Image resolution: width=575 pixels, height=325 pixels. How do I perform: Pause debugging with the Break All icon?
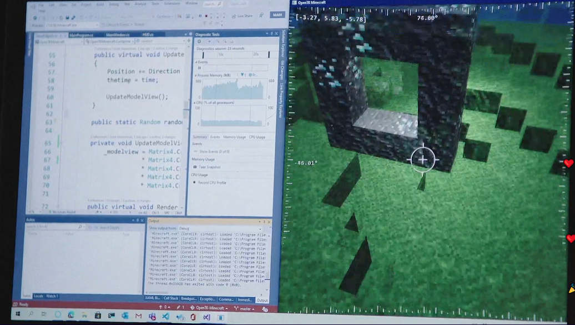pyautogui.click(x=200, y=16)
